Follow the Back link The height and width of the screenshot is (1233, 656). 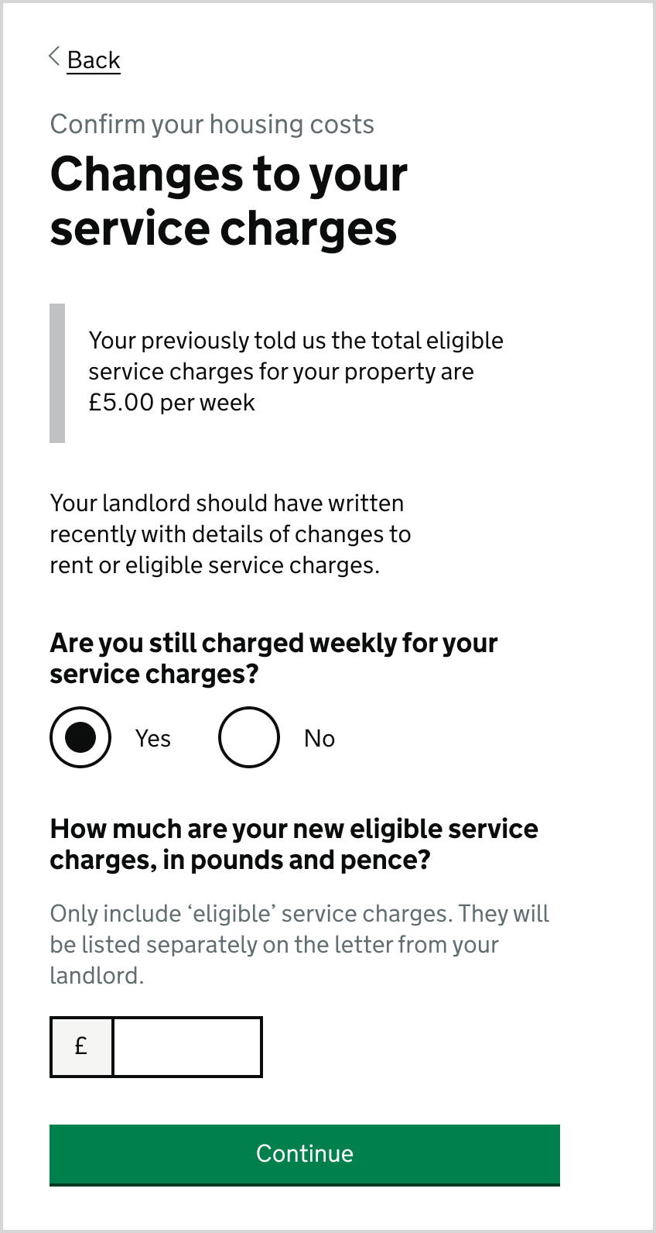point(94,60)
